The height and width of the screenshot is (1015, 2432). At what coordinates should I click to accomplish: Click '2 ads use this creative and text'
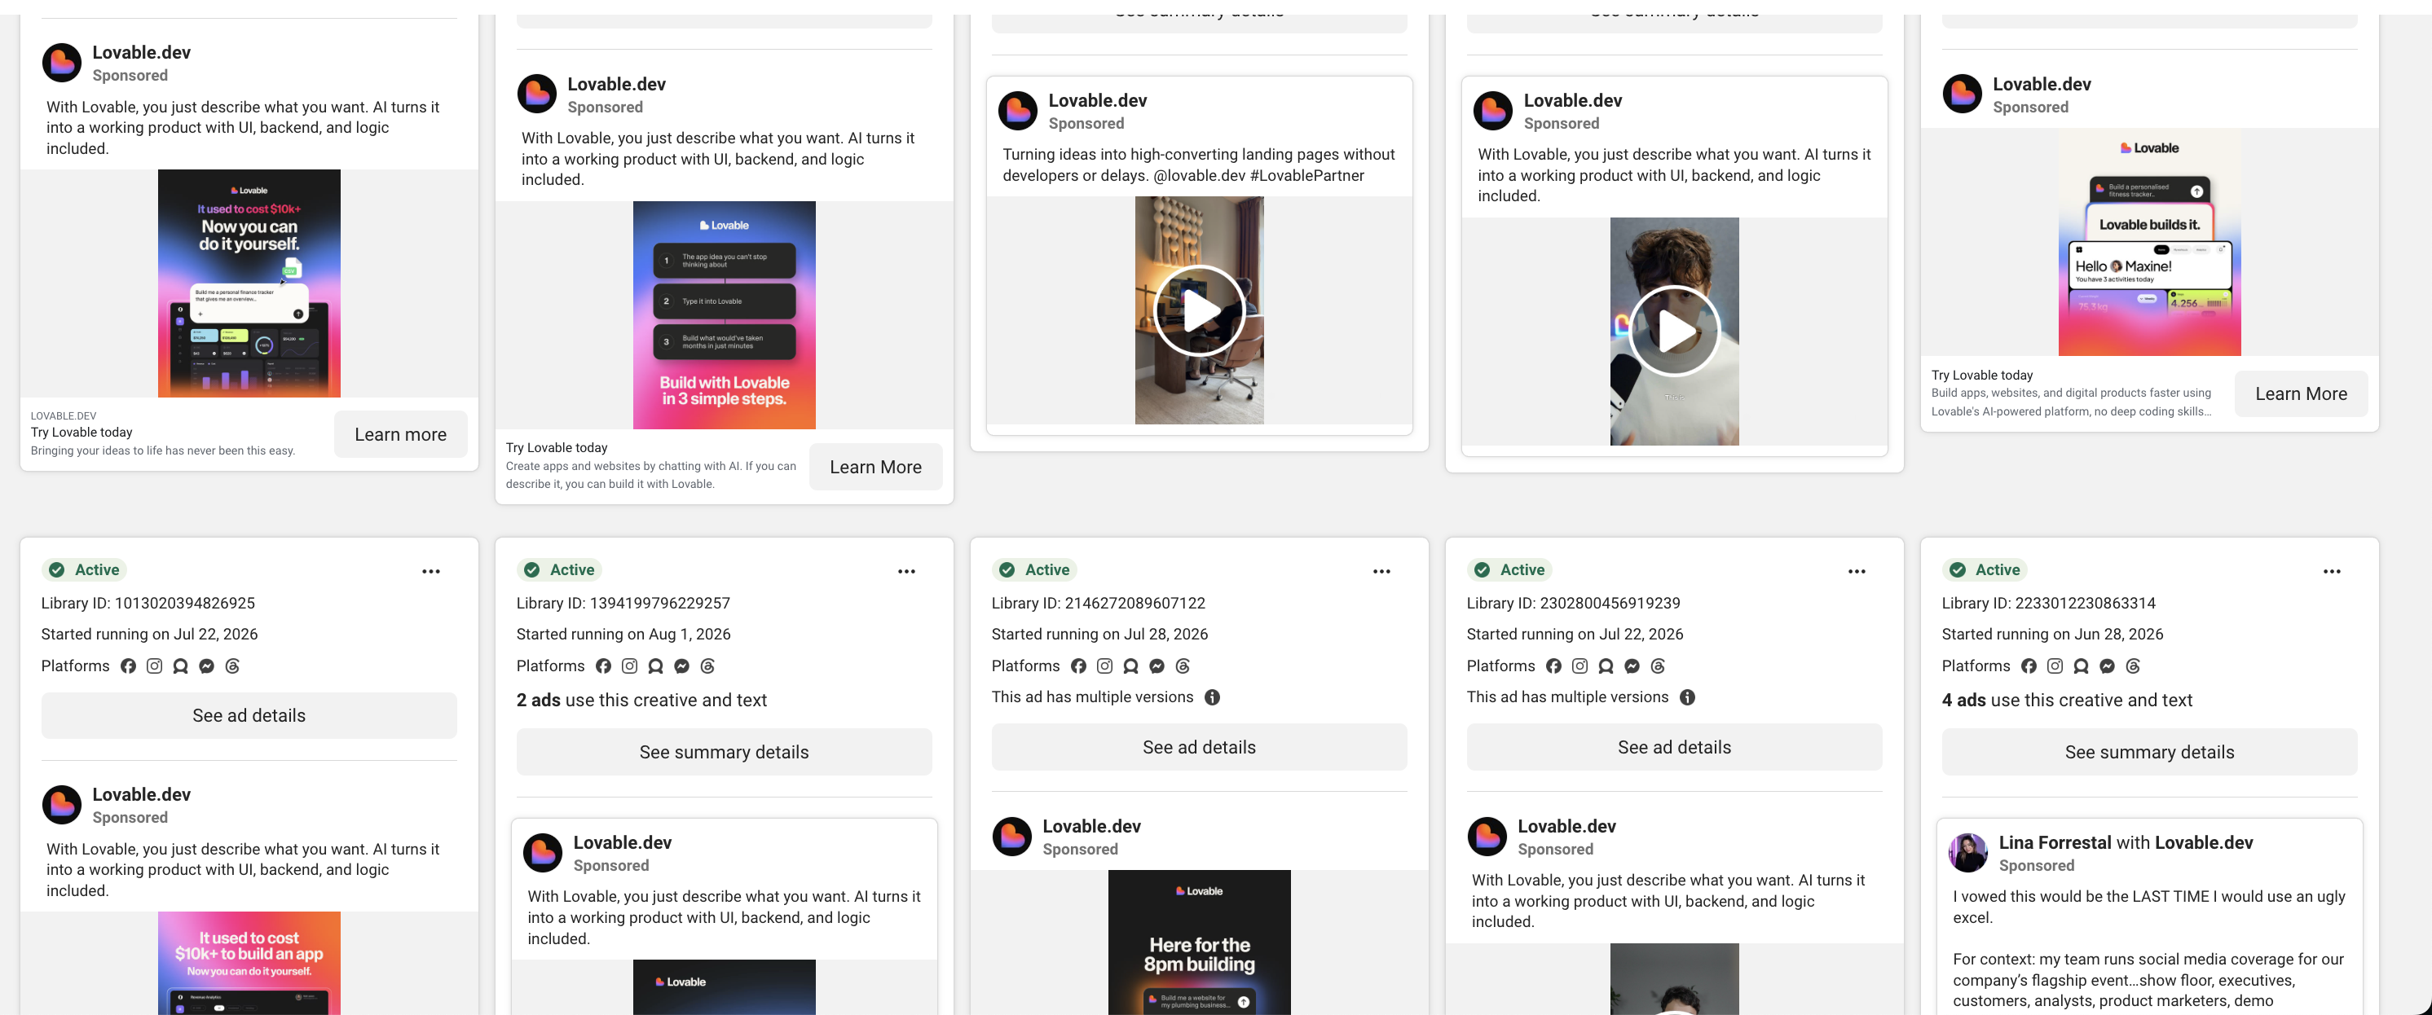tap(641, 700)
